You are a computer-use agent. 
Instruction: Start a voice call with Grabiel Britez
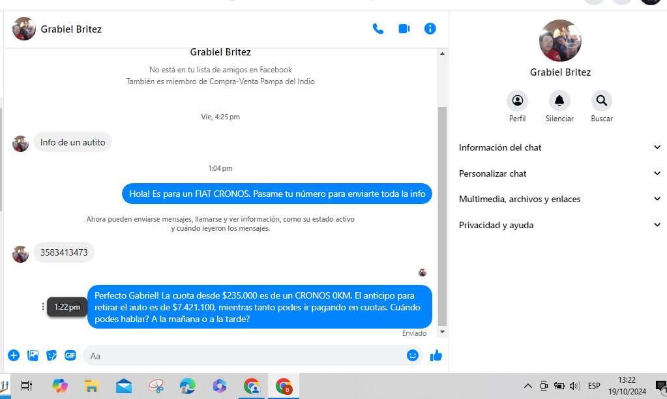[378, 29]
